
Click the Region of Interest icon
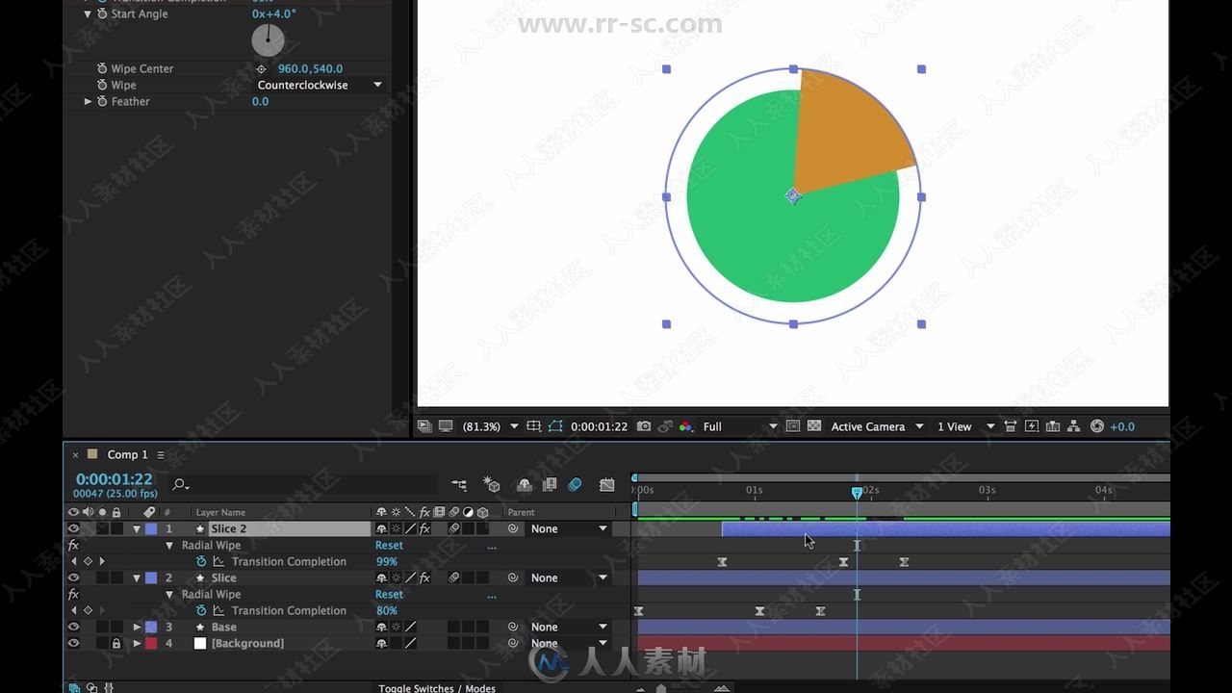[793, 426]
